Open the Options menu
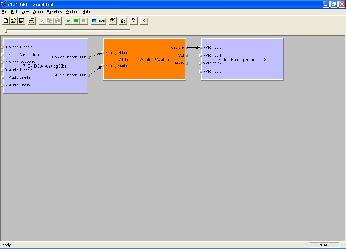Screen dimensions: 346x249 (x=72, y=12)
